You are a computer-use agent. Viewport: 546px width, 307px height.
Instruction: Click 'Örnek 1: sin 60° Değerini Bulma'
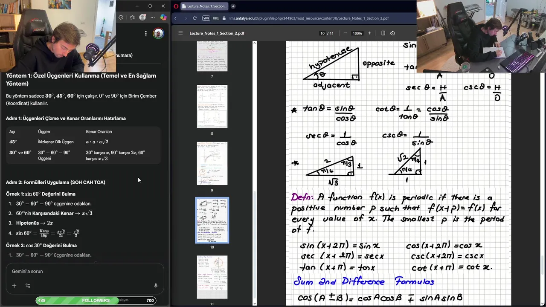tap(41, 194)
